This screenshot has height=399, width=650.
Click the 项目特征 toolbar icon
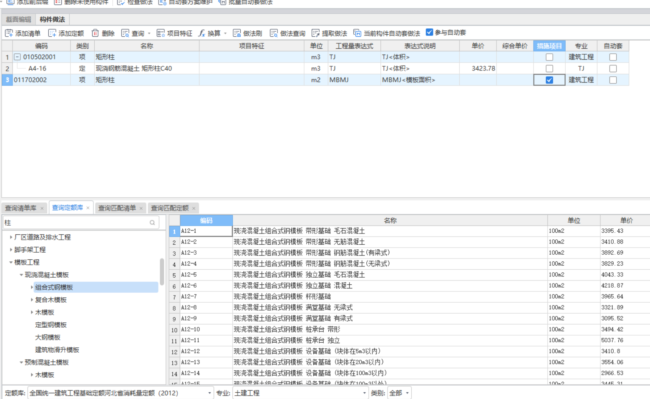coord(161,33)
